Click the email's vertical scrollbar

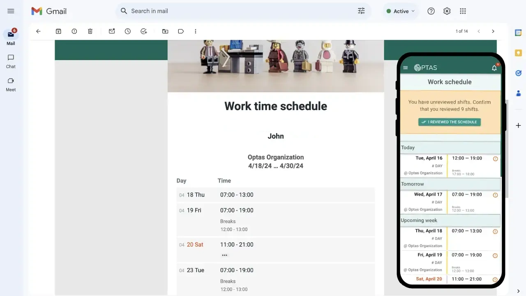(507, 148)
